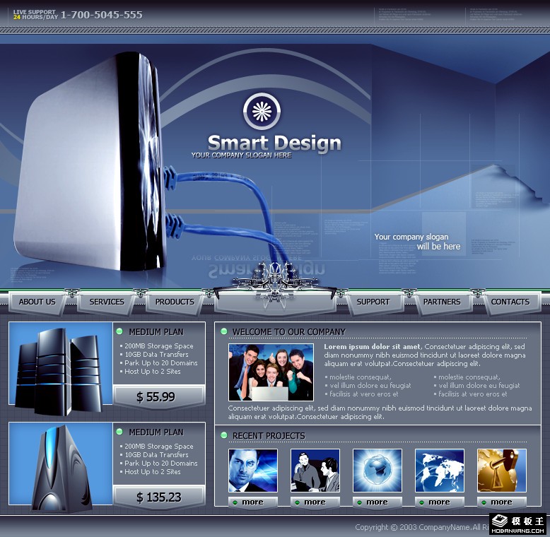This screenshot has height=537, width=550.
Task: Click the RECENT PROJECTS heading
Action: pos(269,436)
